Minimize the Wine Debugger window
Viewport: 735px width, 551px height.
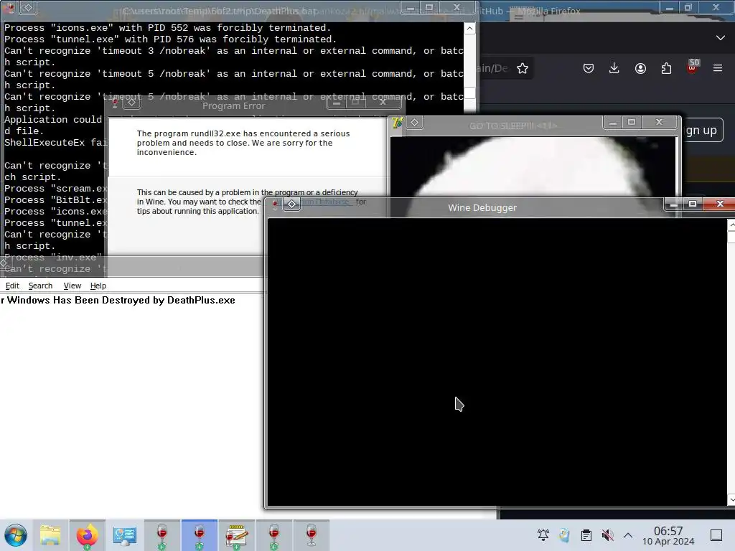click(x=674, y=204)
